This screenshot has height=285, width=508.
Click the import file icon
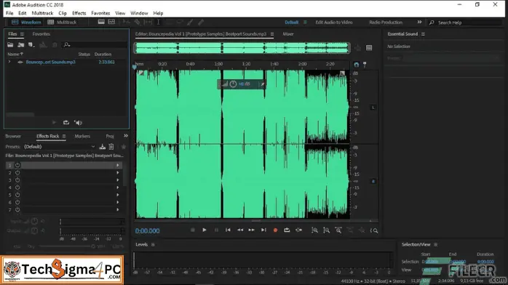click(20, 45)
